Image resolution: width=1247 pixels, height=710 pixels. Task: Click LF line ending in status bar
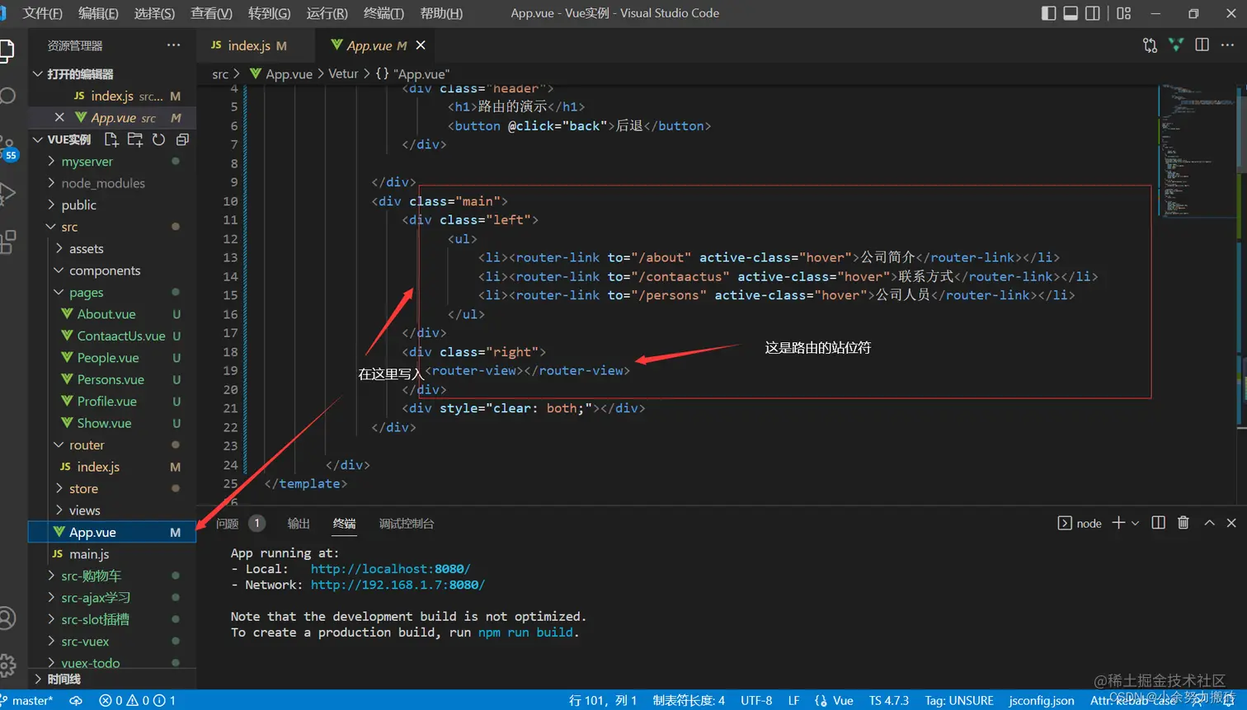point(793,700)
